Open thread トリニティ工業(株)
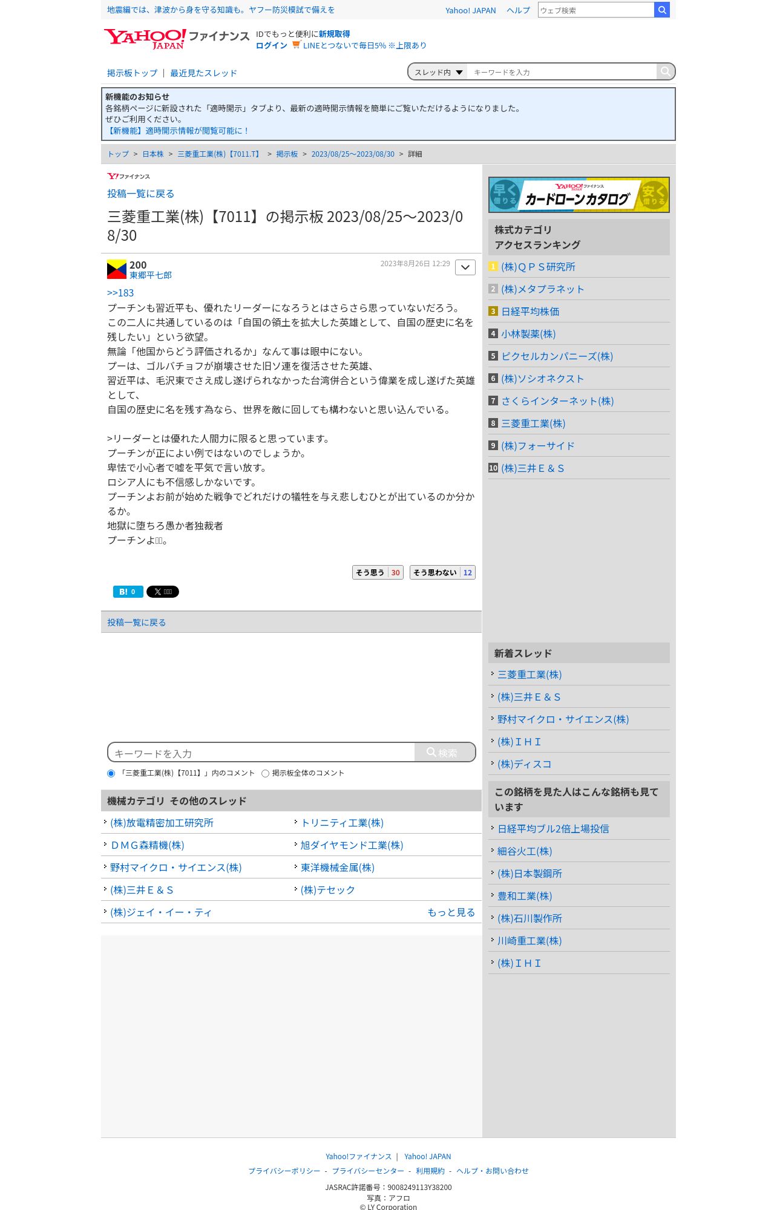 (342, 823)
